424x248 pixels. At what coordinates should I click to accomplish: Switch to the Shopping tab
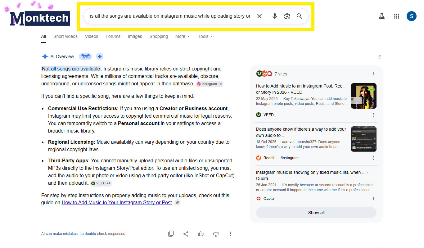pos(159,36)
